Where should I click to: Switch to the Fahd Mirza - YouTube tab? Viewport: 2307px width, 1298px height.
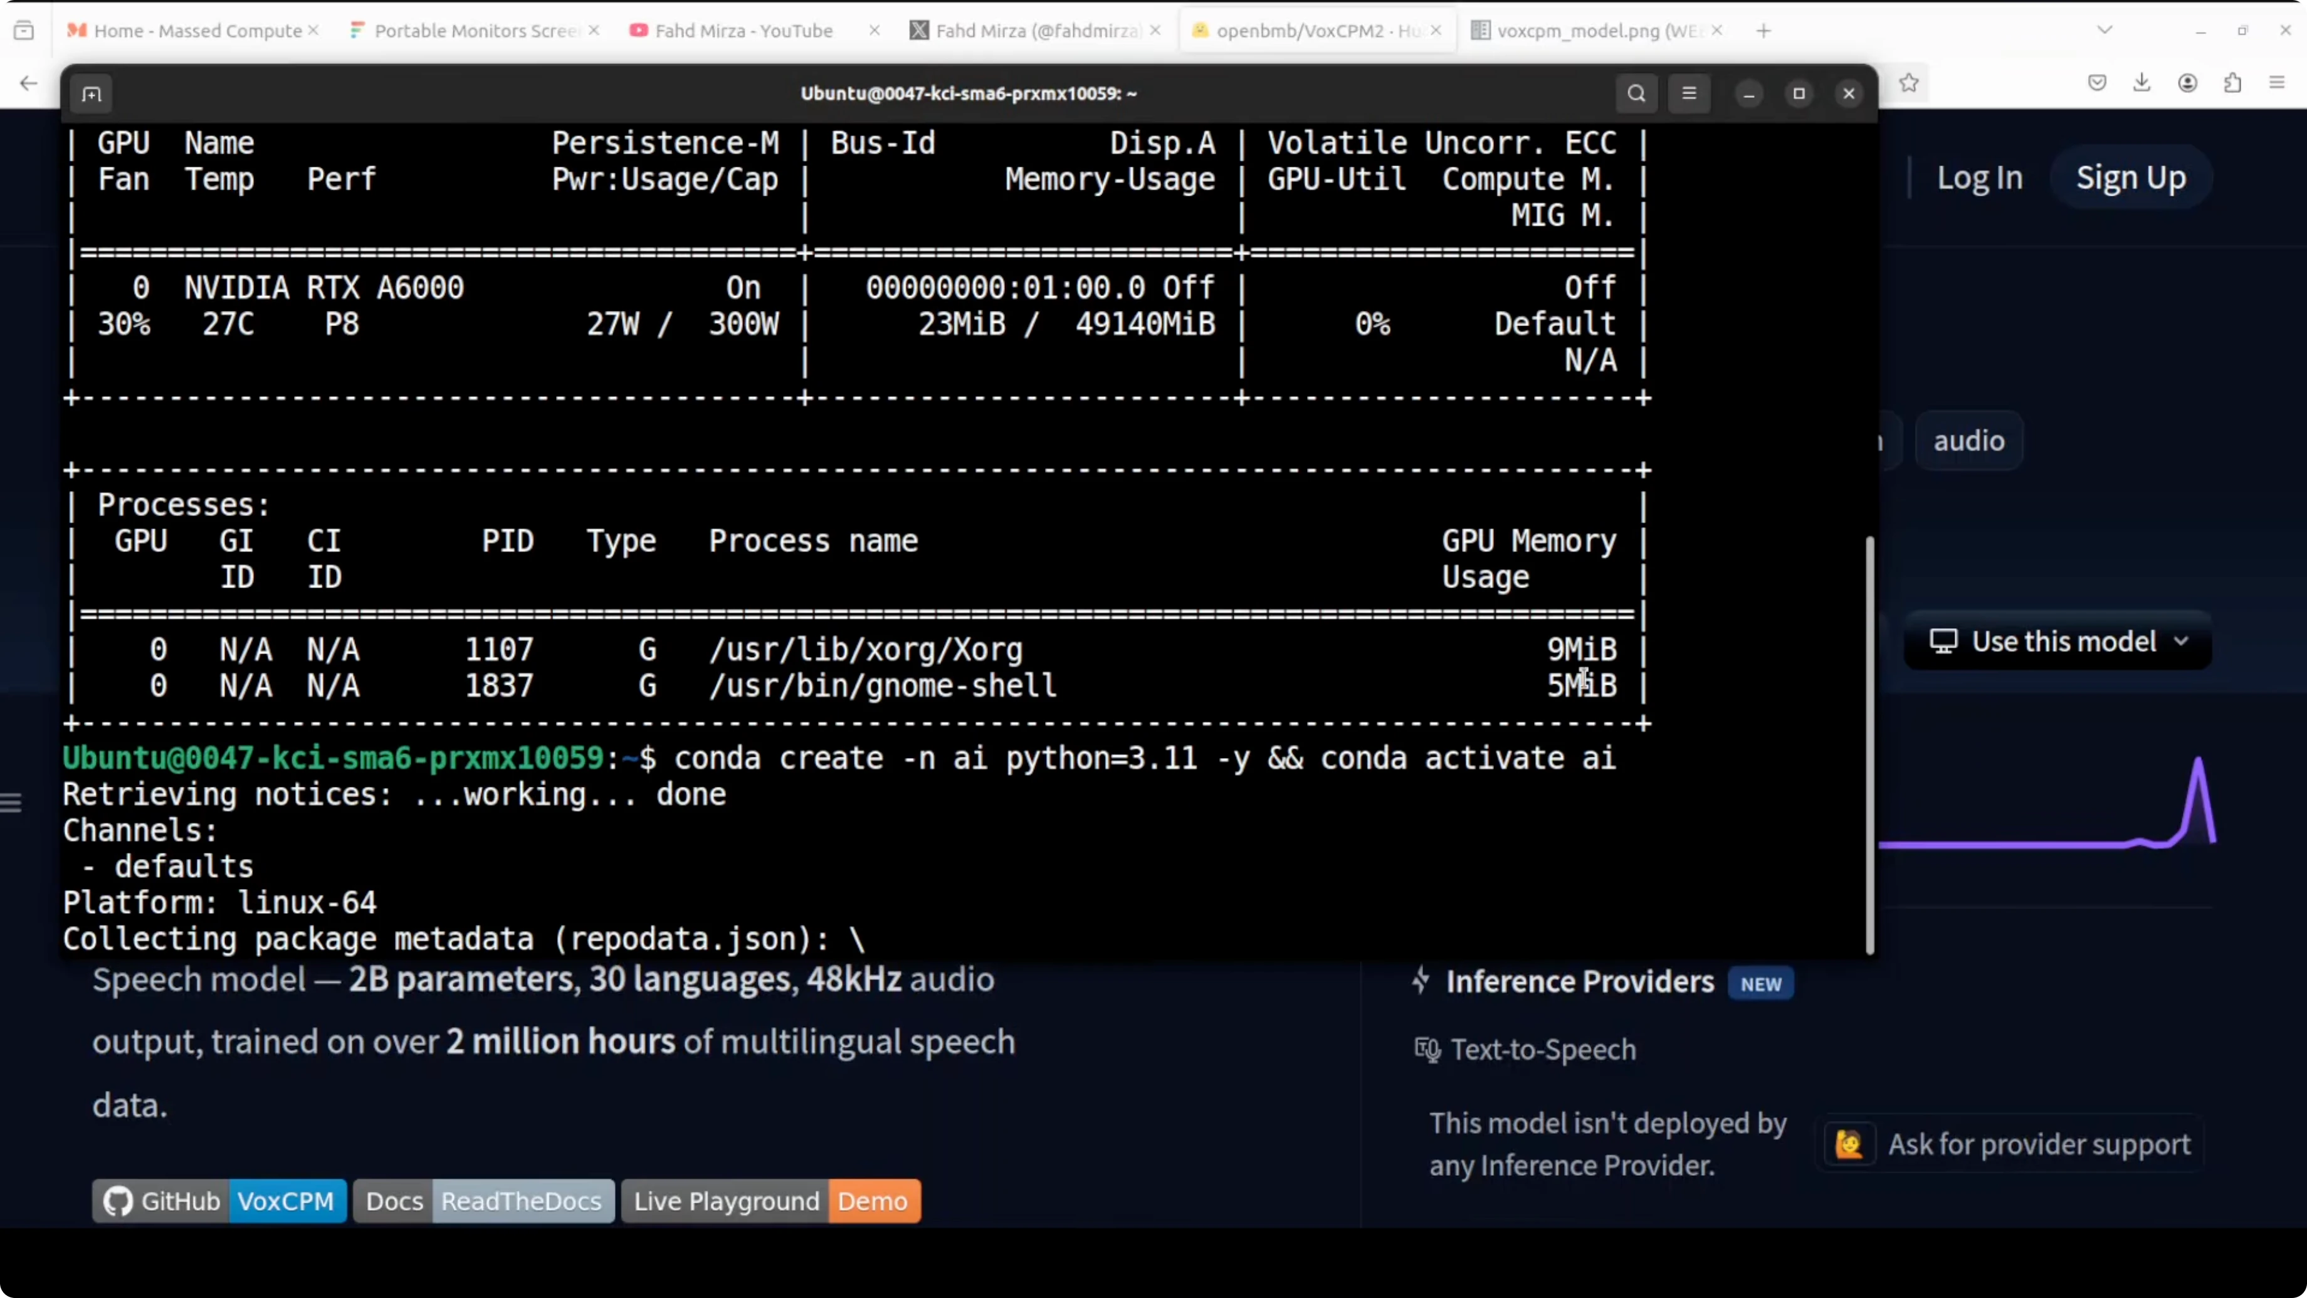[744, 31]
